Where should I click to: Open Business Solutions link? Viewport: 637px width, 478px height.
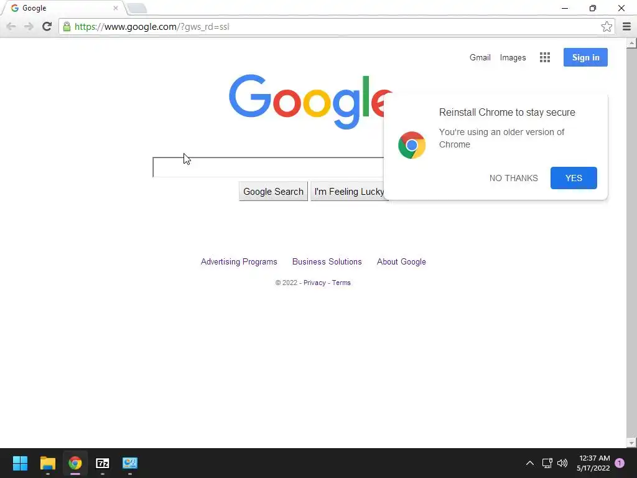(327, 262)
